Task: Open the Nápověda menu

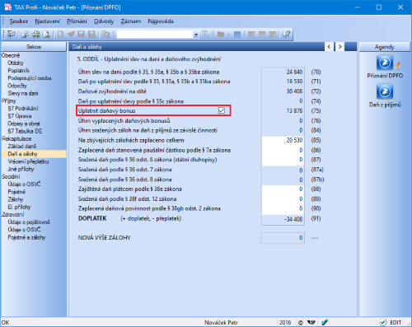Action: [161, 21]
